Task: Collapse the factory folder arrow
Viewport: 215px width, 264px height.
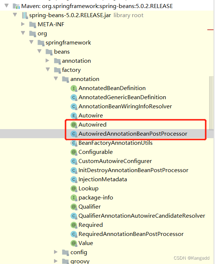Action: point(48,69)
